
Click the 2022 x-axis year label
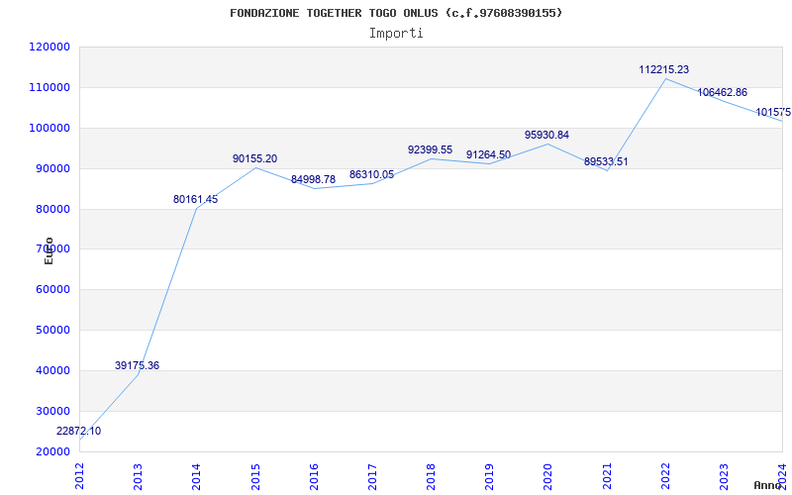665,477
